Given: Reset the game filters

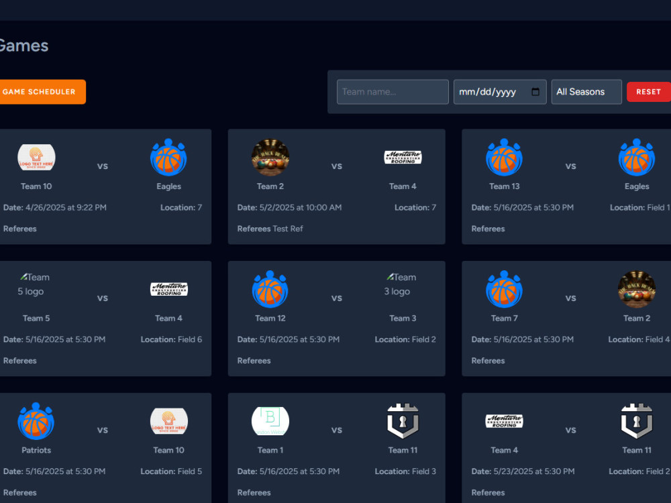Looking at the screenshot, I should 648,91.
